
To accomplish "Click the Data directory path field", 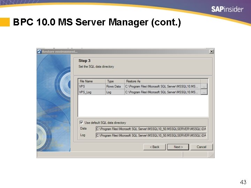I will 151,129.
